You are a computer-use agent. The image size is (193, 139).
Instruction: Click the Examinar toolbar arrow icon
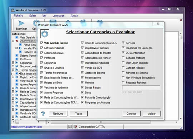click(x=21, y=23)
